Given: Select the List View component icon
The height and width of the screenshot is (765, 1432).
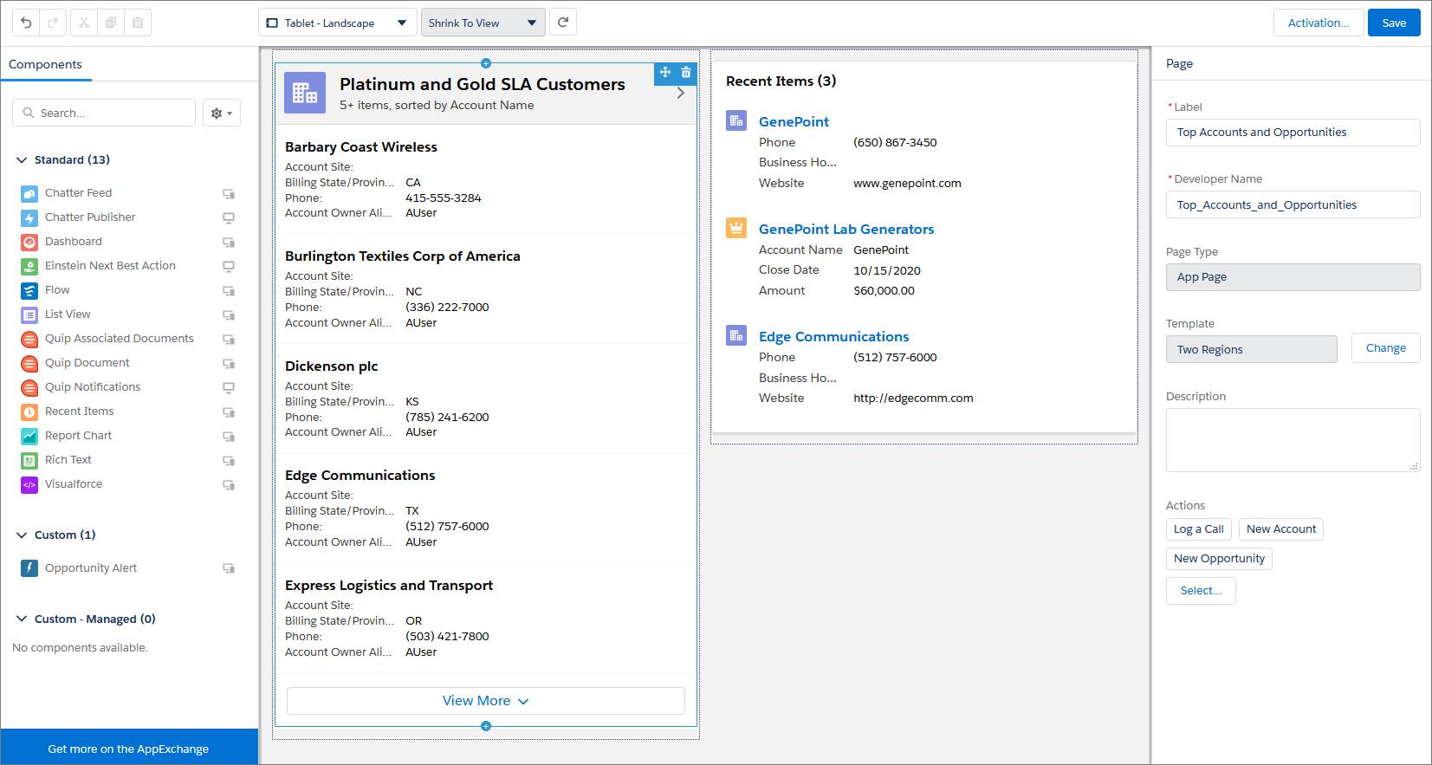Looking at the screenshot, I should coord(29,314).
